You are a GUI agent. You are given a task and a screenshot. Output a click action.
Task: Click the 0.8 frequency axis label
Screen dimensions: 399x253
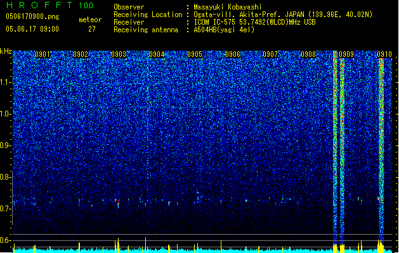5,177
